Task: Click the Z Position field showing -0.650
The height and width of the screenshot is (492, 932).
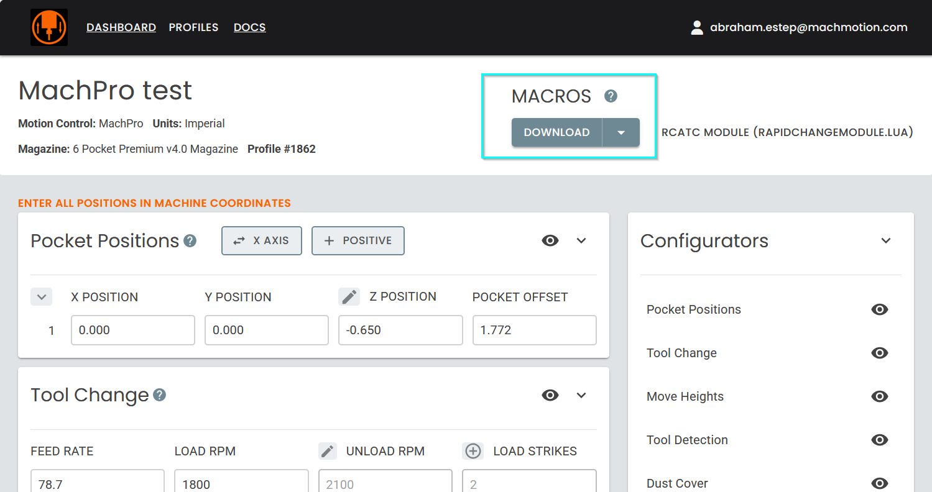Action: [x=400, y=330]
